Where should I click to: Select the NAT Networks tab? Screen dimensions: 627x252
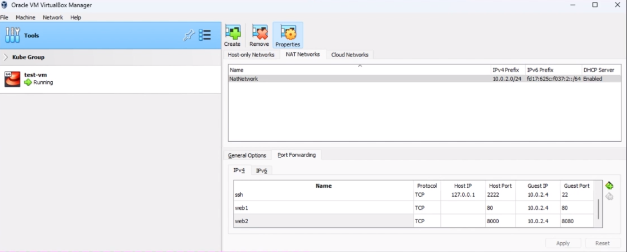(x=303, y=54)
